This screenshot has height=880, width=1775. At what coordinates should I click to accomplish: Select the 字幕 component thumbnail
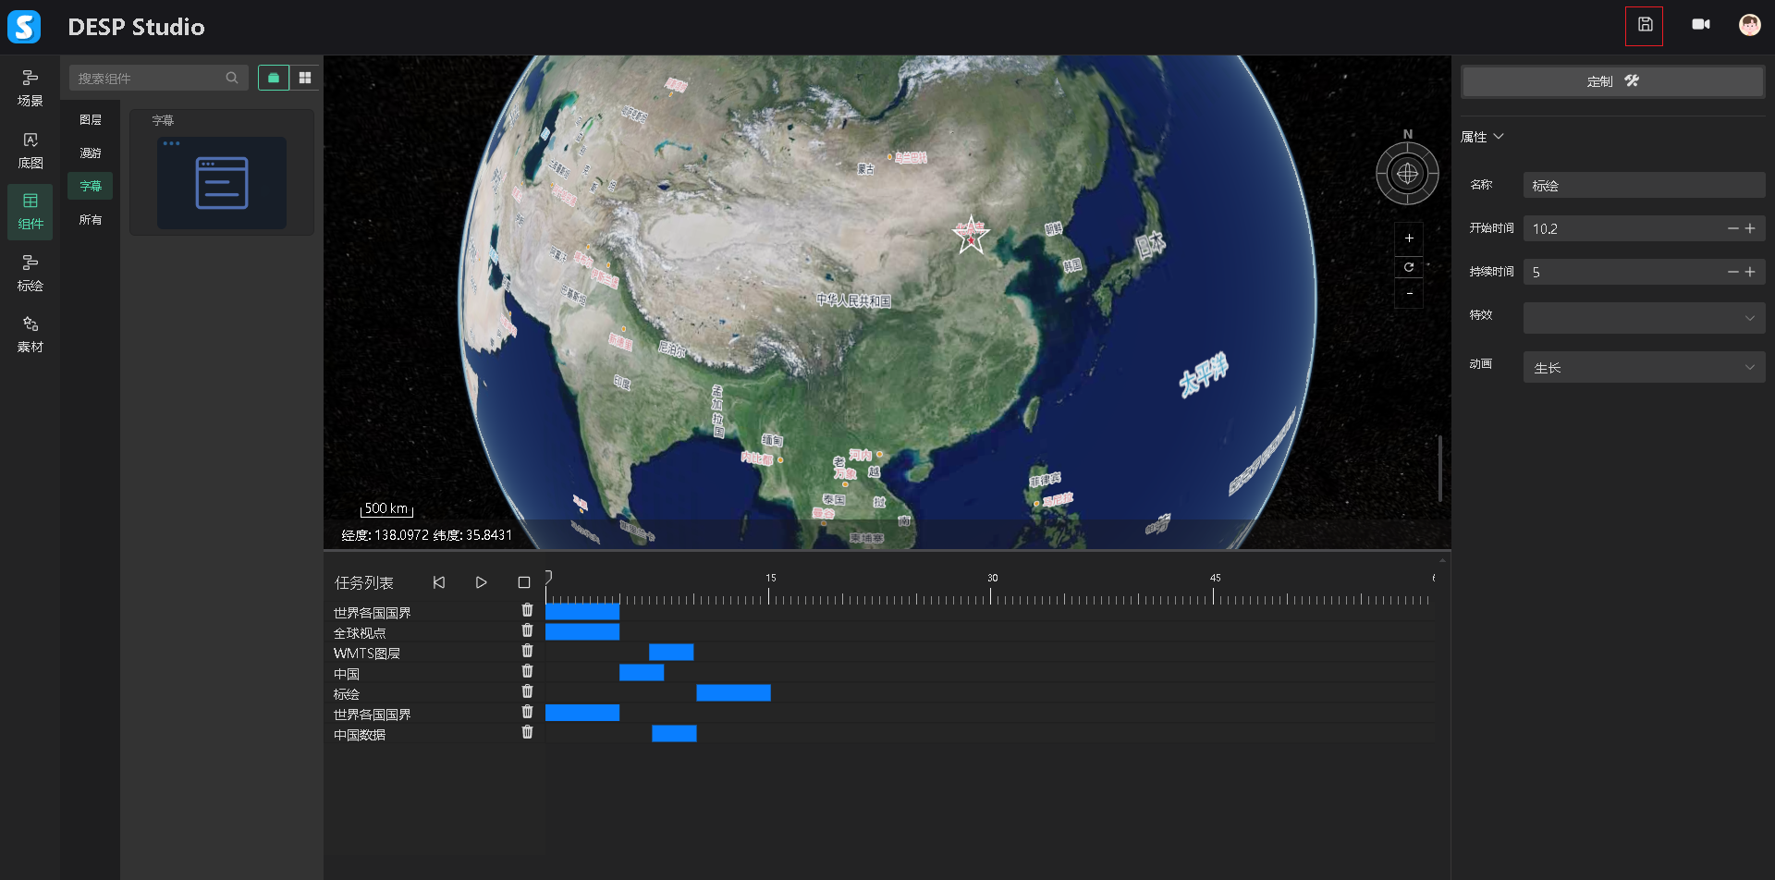(x=222, y=183)
